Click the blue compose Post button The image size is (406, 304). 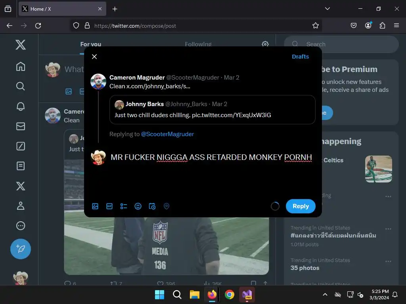click(x=21, y=249)
